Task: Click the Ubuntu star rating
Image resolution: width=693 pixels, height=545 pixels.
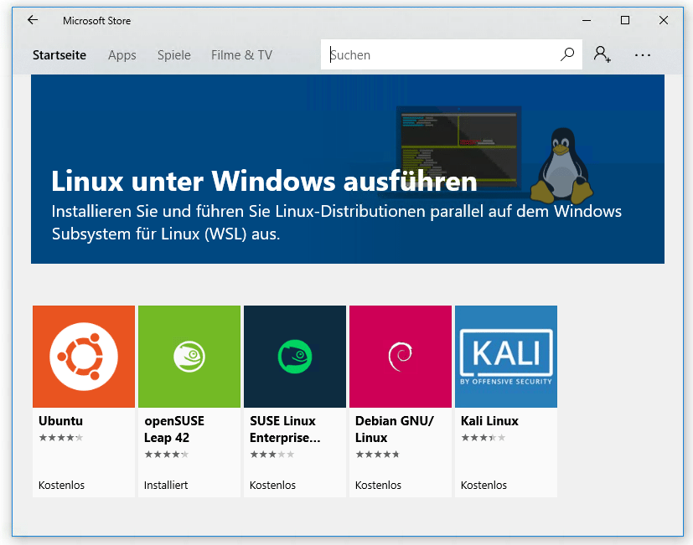Action: pyautogui.click(x=61, y=438)
